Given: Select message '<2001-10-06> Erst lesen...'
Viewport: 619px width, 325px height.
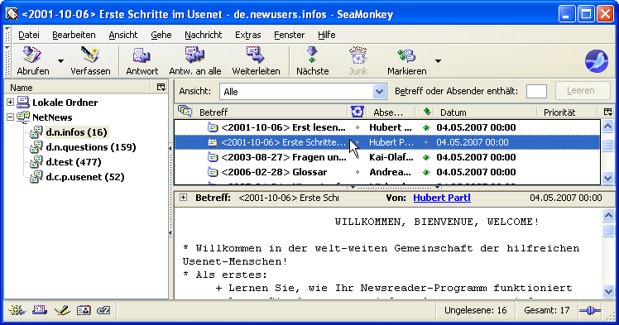Looking at the screenshot, I should point(387,127).
